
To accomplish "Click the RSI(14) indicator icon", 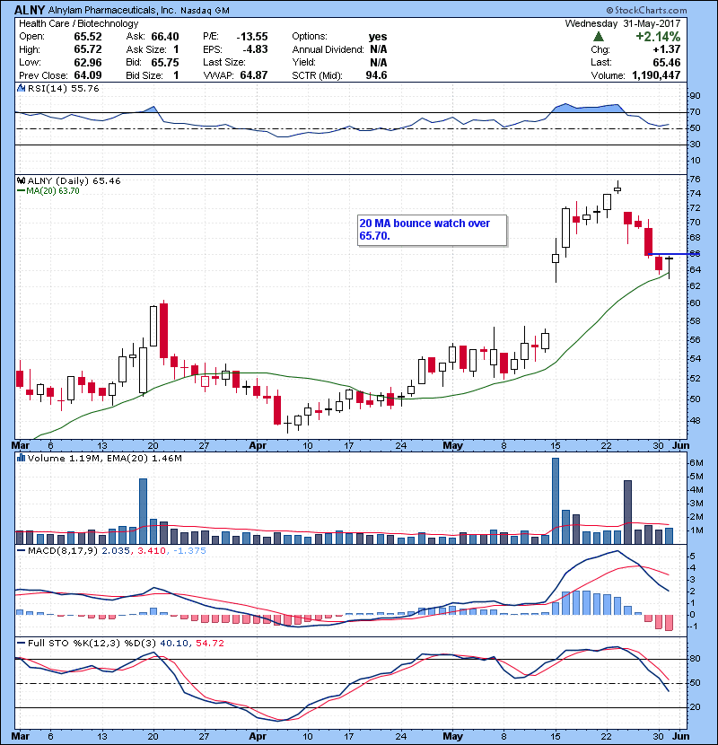I will click(21, 88).
